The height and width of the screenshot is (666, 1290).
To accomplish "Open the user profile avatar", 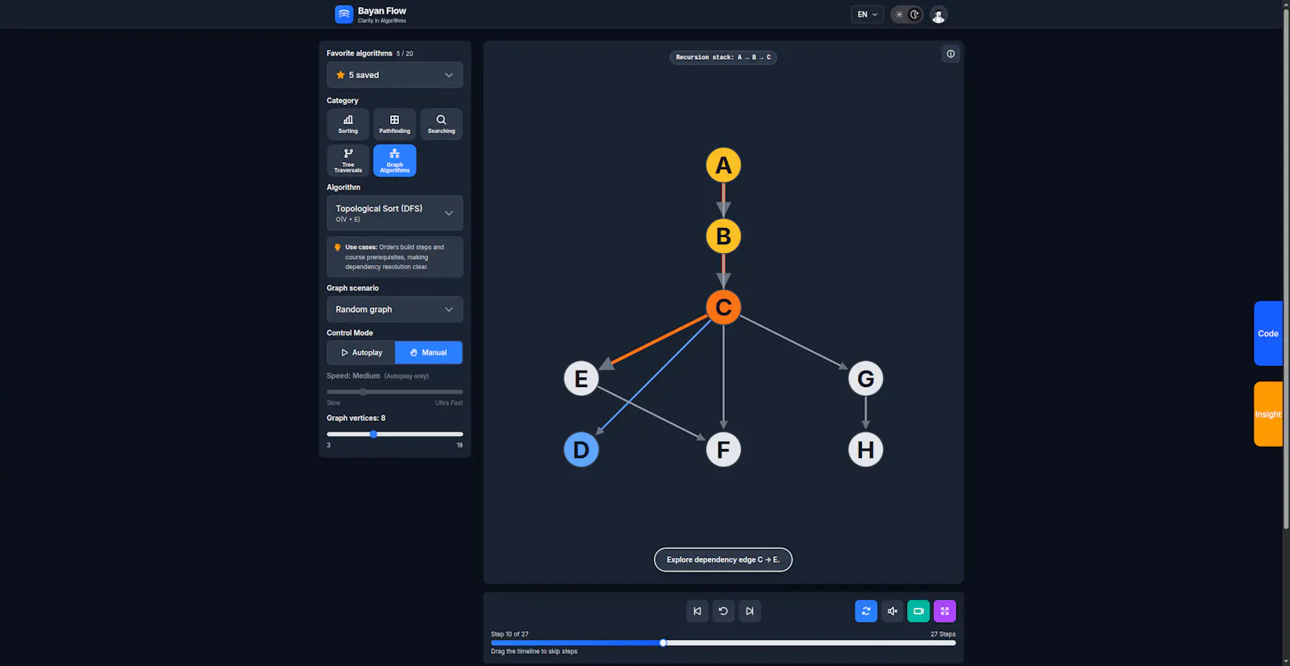I will tap(938, 15).
